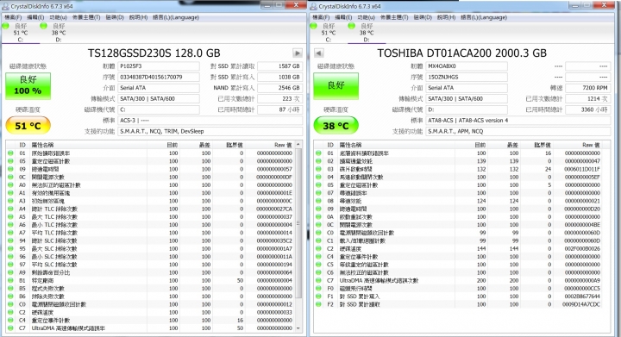
Task: Click scrollbar thumb in left SMART attribute list
Action: click(298, 223)
